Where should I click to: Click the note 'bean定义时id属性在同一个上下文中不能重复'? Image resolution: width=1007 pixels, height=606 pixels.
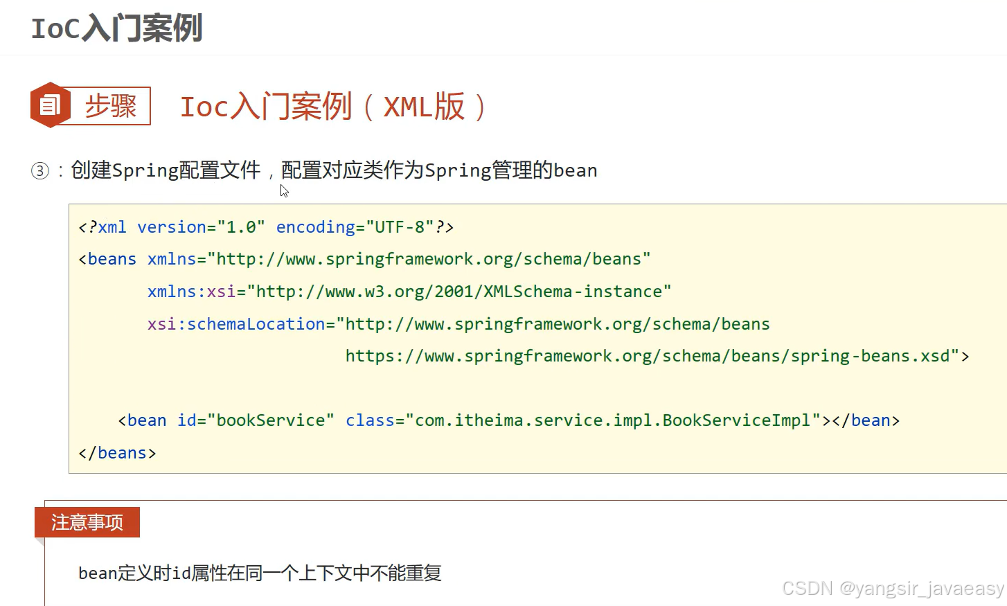[260, 573]
